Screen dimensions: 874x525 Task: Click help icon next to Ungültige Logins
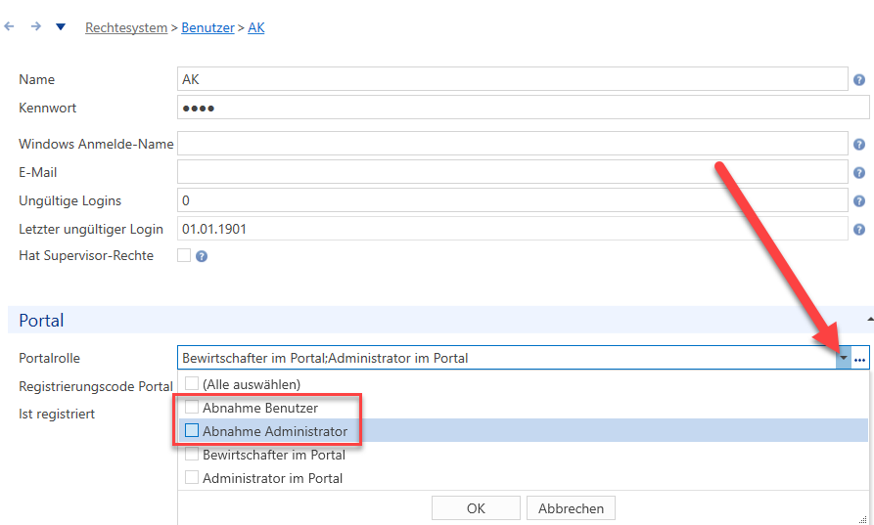pos(859,201)
